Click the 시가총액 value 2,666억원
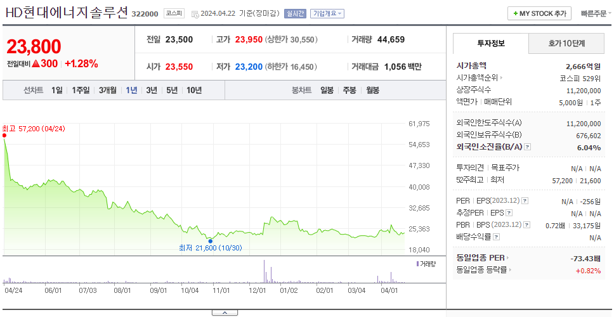The height and width of the screenshot is (317, 614). (x=583, y=67)
